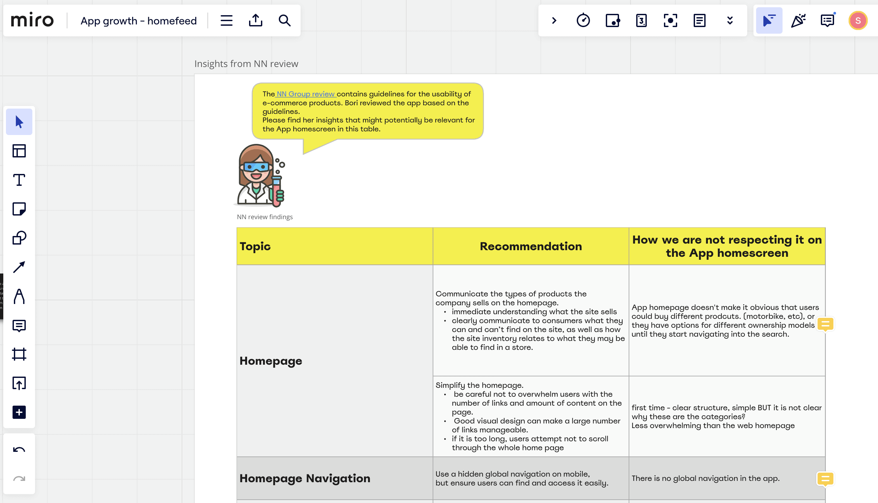
Task: Expand collaboration toolbar with right chevron
Action: coord(554,20)
